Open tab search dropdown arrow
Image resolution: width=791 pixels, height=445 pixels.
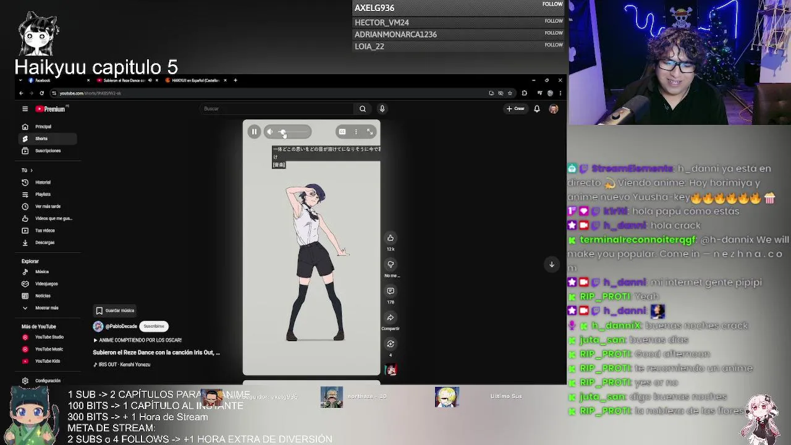[20, 80]
